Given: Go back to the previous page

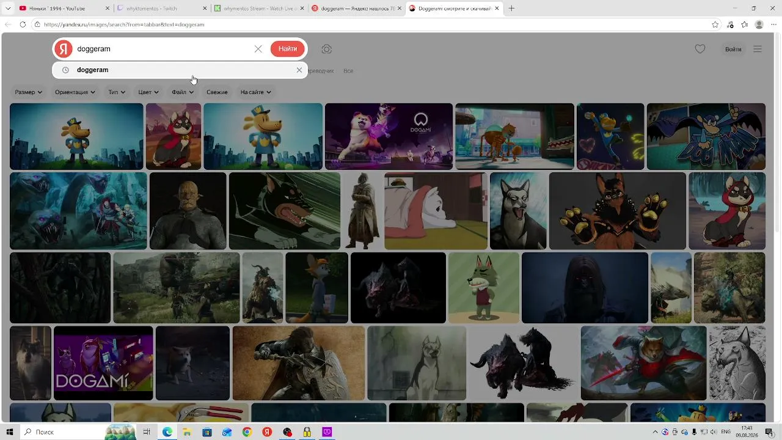Looking at the screenshot, I should [8, 24].
